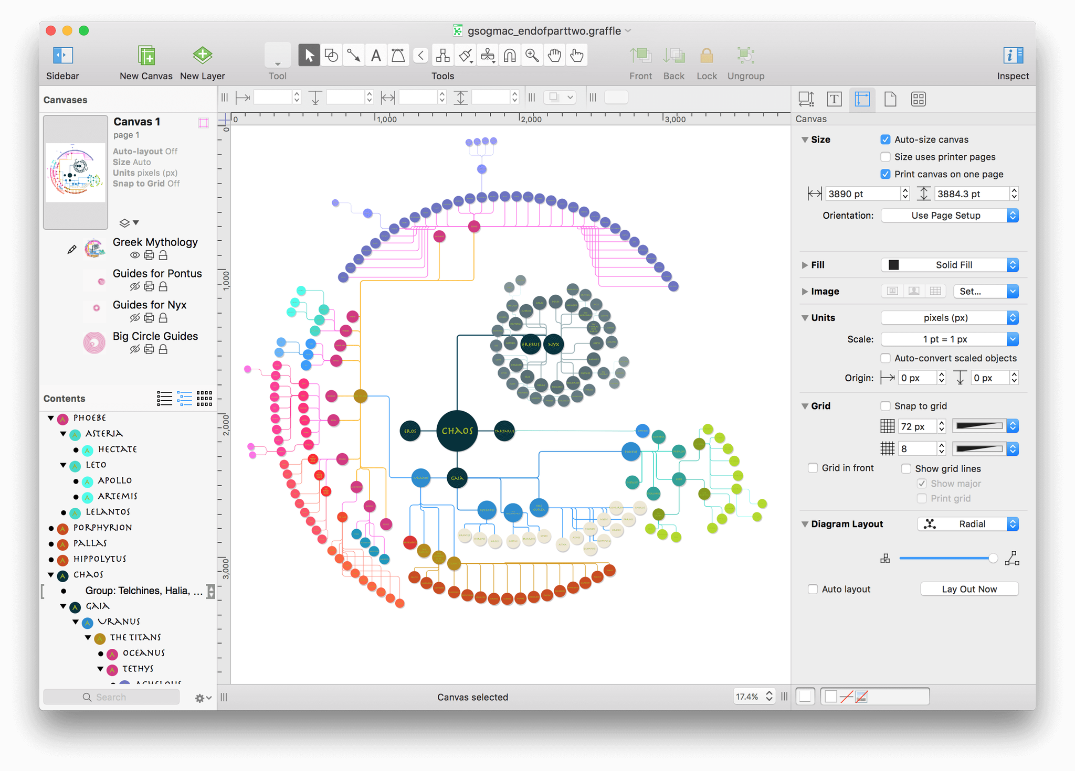
Task: Open the Orientation dropdown
Action: pyautogui.click(x=950, y=216)
